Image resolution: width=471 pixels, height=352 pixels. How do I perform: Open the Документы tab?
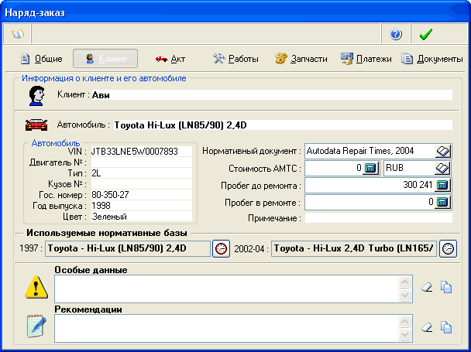click(432, 59)
